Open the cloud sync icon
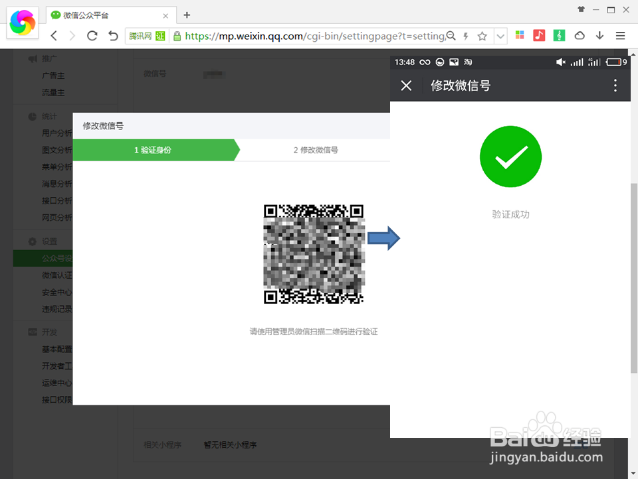This screenshot has width=638, height=479. tap(579, 36)
